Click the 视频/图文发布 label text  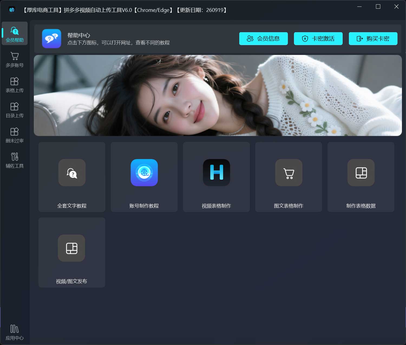tap(71, 281)
